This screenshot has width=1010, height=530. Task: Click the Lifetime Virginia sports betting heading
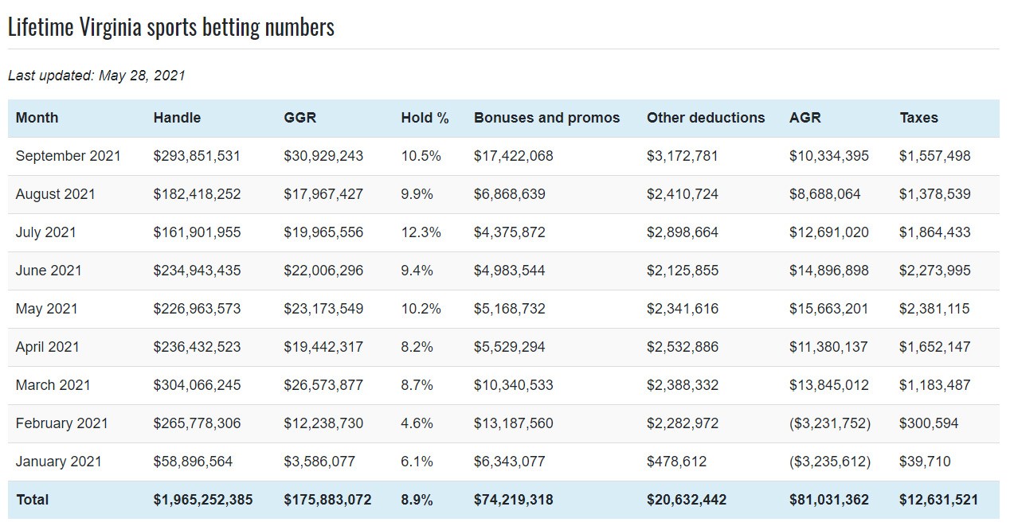click(170, 27)
